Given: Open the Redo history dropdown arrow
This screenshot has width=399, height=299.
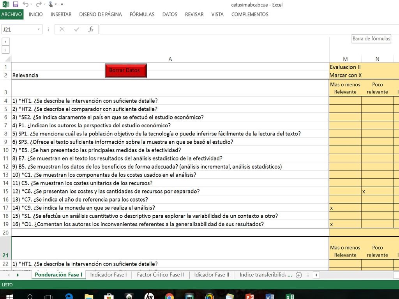Looking at the screenshot, I should (x=44, y=4).
